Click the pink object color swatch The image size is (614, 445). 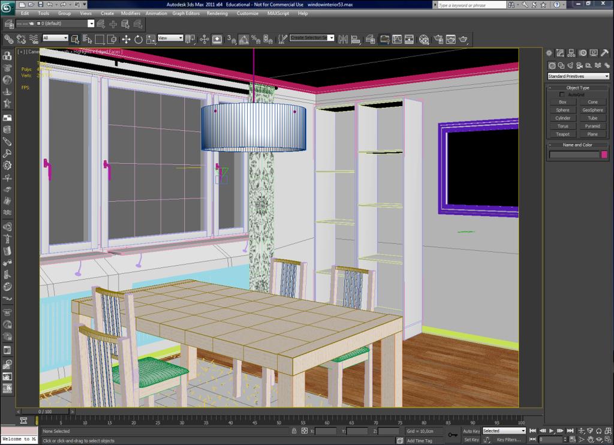pos(604,154)
